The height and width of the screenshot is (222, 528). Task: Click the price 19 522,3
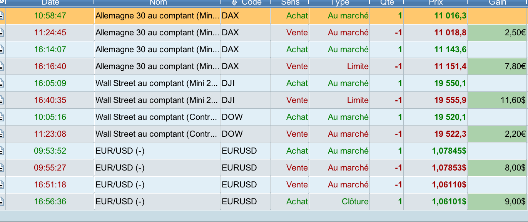(x=450, y=134)
